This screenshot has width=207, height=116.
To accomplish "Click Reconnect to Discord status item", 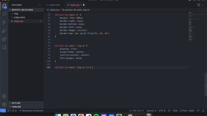I will click(x=31, y=111).
